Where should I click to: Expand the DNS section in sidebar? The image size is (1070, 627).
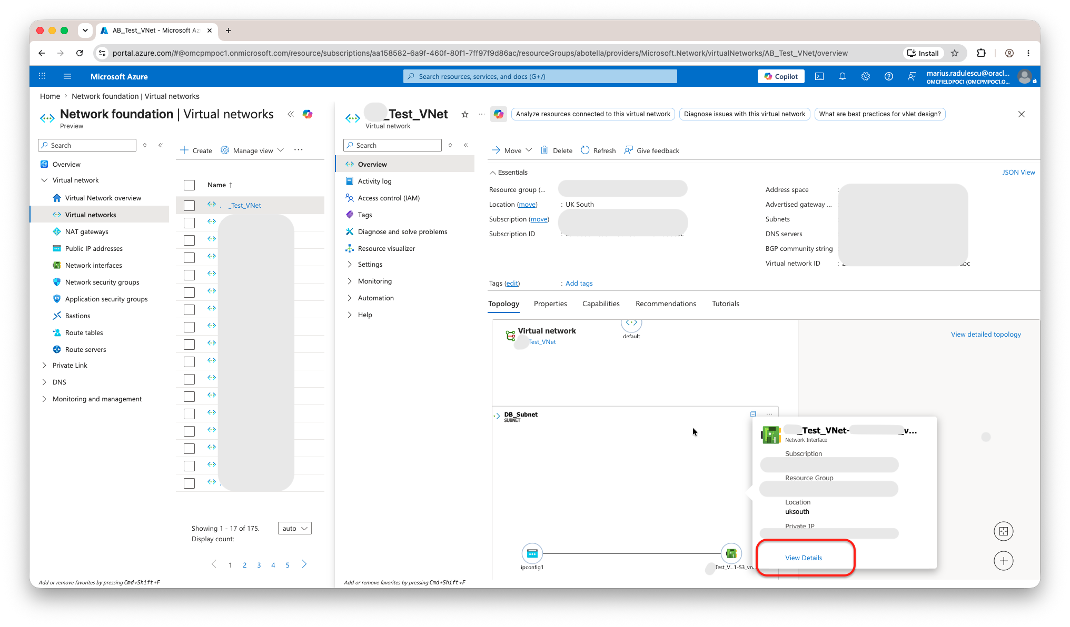pyautogui.click(x=44, y=382)
